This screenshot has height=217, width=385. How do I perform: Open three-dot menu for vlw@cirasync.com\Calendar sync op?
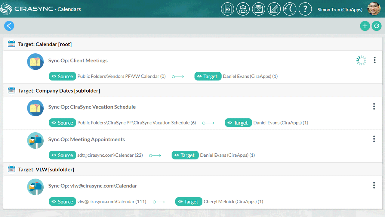click(x=374, y=185)
